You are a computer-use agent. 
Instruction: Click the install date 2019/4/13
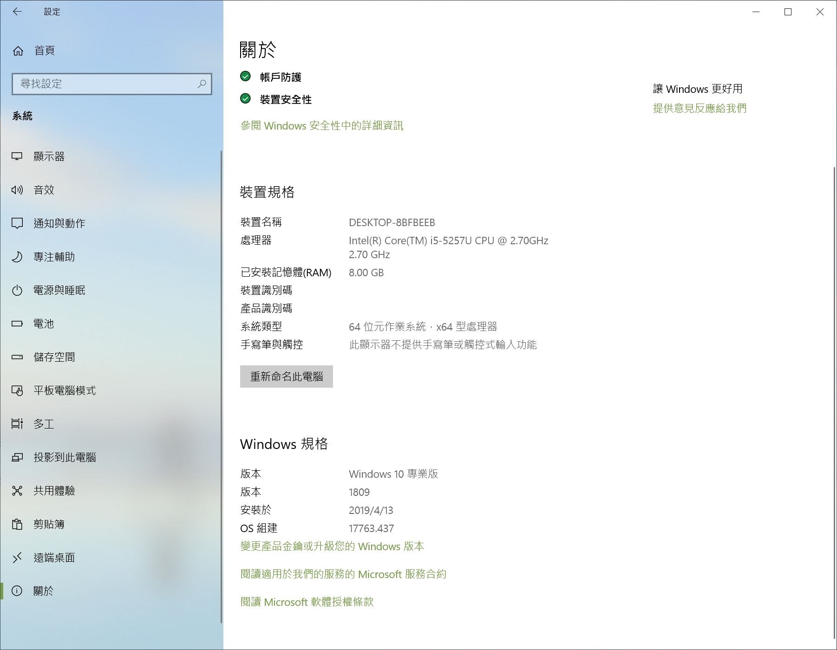371,510
